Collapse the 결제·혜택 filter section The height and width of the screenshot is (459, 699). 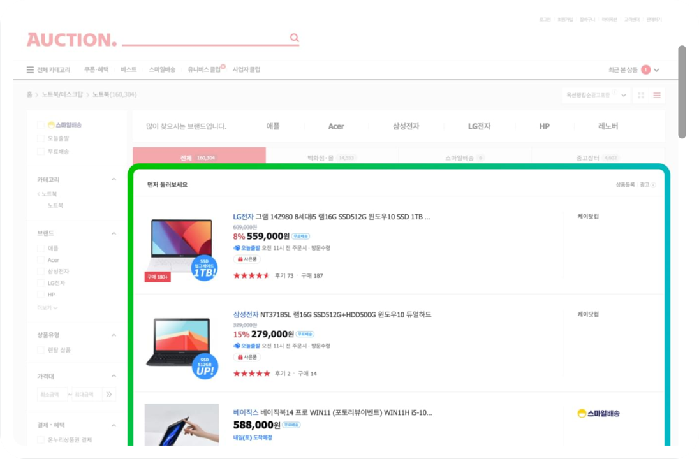114,425
